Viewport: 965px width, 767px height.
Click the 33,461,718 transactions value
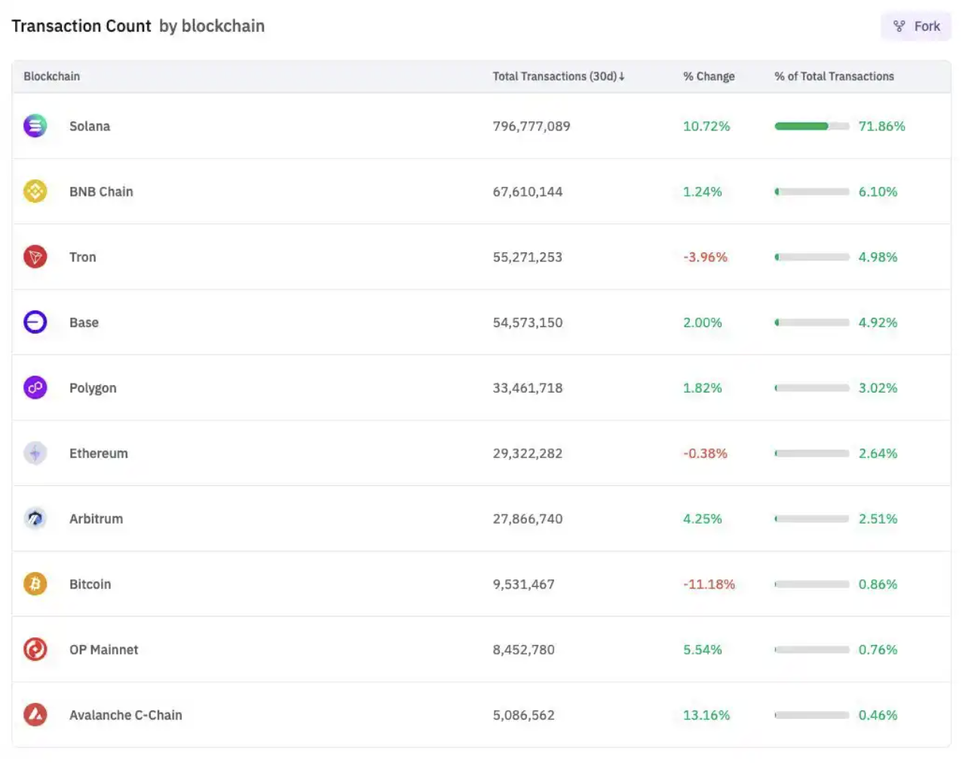pyautogui.click(x=528, y=388)
